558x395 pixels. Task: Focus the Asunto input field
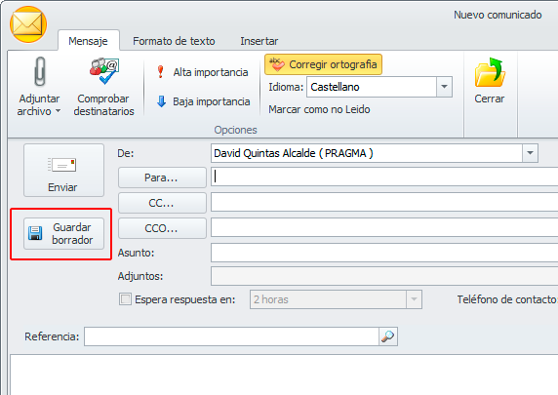[x=384, y=253]
